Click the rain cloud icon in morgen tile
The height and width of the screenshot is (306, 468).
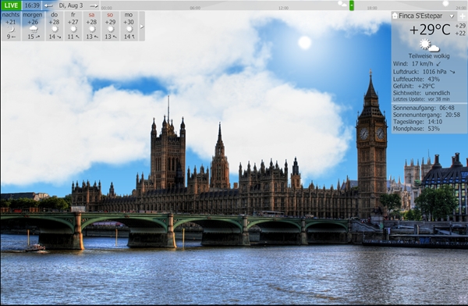pyautogui.click(x=34, y=29)
